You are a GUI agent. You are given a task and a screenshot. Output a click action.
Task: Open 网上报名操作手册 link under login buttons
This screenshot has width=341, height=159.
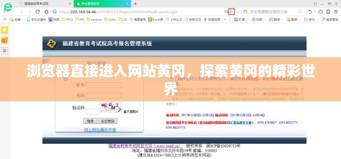(100, 130)
